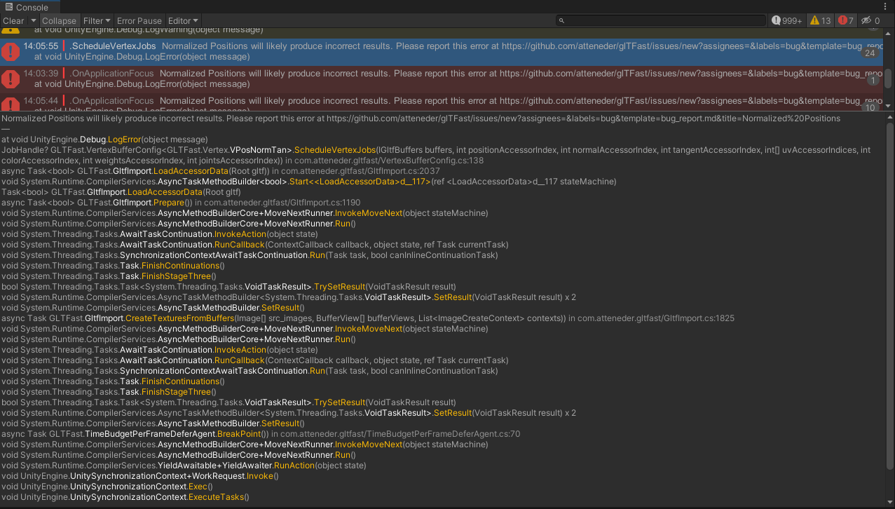Click error icon of 14:05:44 entry
This screenshot has height=509, width=895.
[11, 104]
